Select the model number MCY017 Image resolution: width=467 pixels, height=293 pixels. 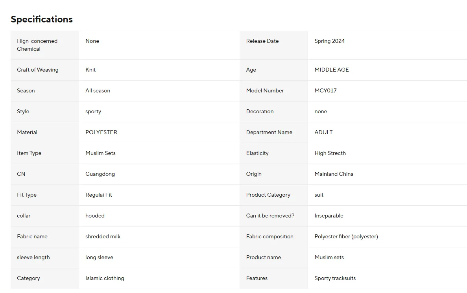click(x=325, y=90)
